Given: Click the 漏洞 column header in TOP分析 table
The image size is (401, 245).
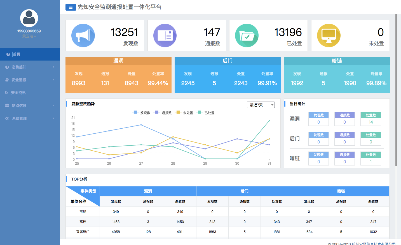Looking at the screenshot, I should (x=148, y=191).
